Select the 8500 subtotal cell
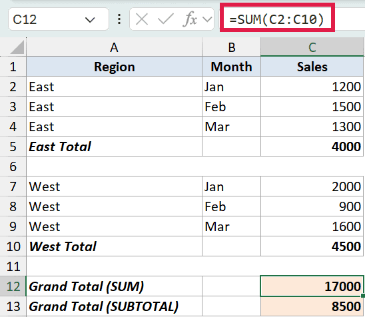 coord(312,306)
